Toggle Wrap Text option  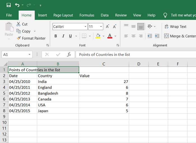click(176, 27)
